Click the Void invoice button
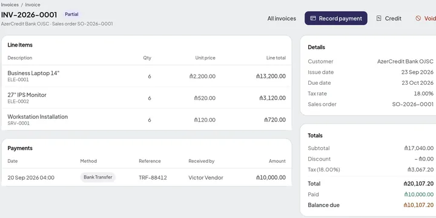This screenshot has width=436, height=218. pos(425,18)
